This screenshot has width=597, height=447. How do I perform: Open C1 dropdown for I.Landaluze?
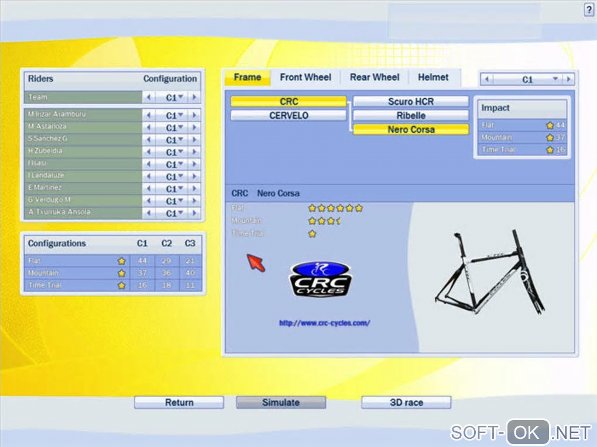171,176
